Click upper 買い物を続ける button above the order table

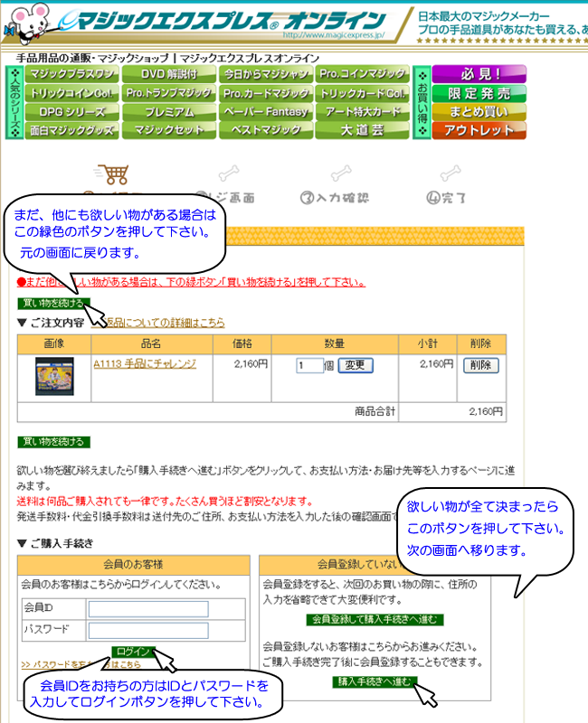[53, 304]
